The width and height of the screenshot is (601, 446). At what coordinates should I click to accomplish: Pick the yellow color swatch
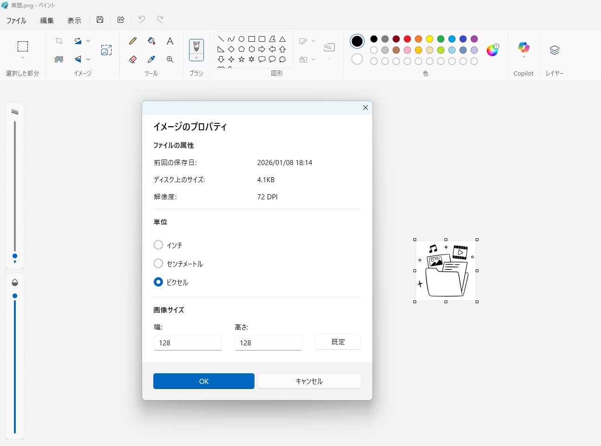(x=430, y=39)
